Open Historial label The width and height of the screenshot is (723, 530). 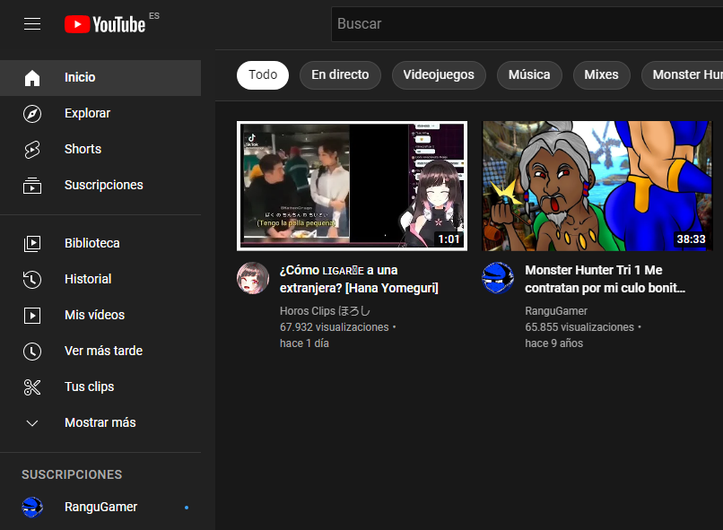[88, 279]
